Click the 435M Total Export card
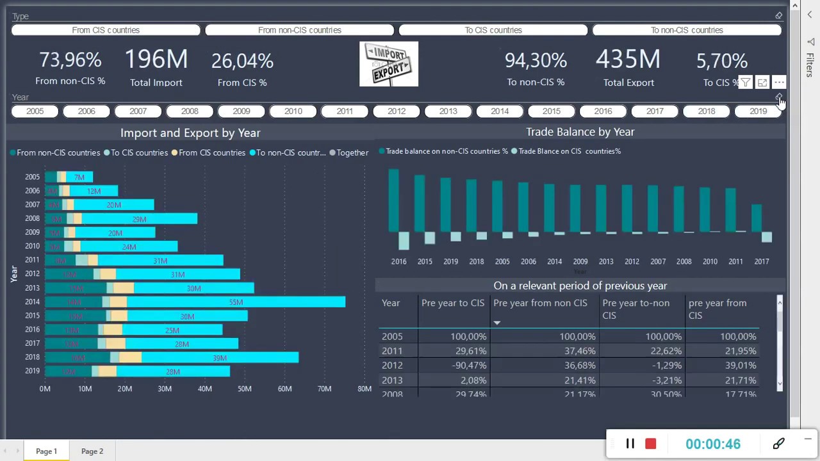Image resolution: width=820 pixels, height=461 pixels. [628, 67]
